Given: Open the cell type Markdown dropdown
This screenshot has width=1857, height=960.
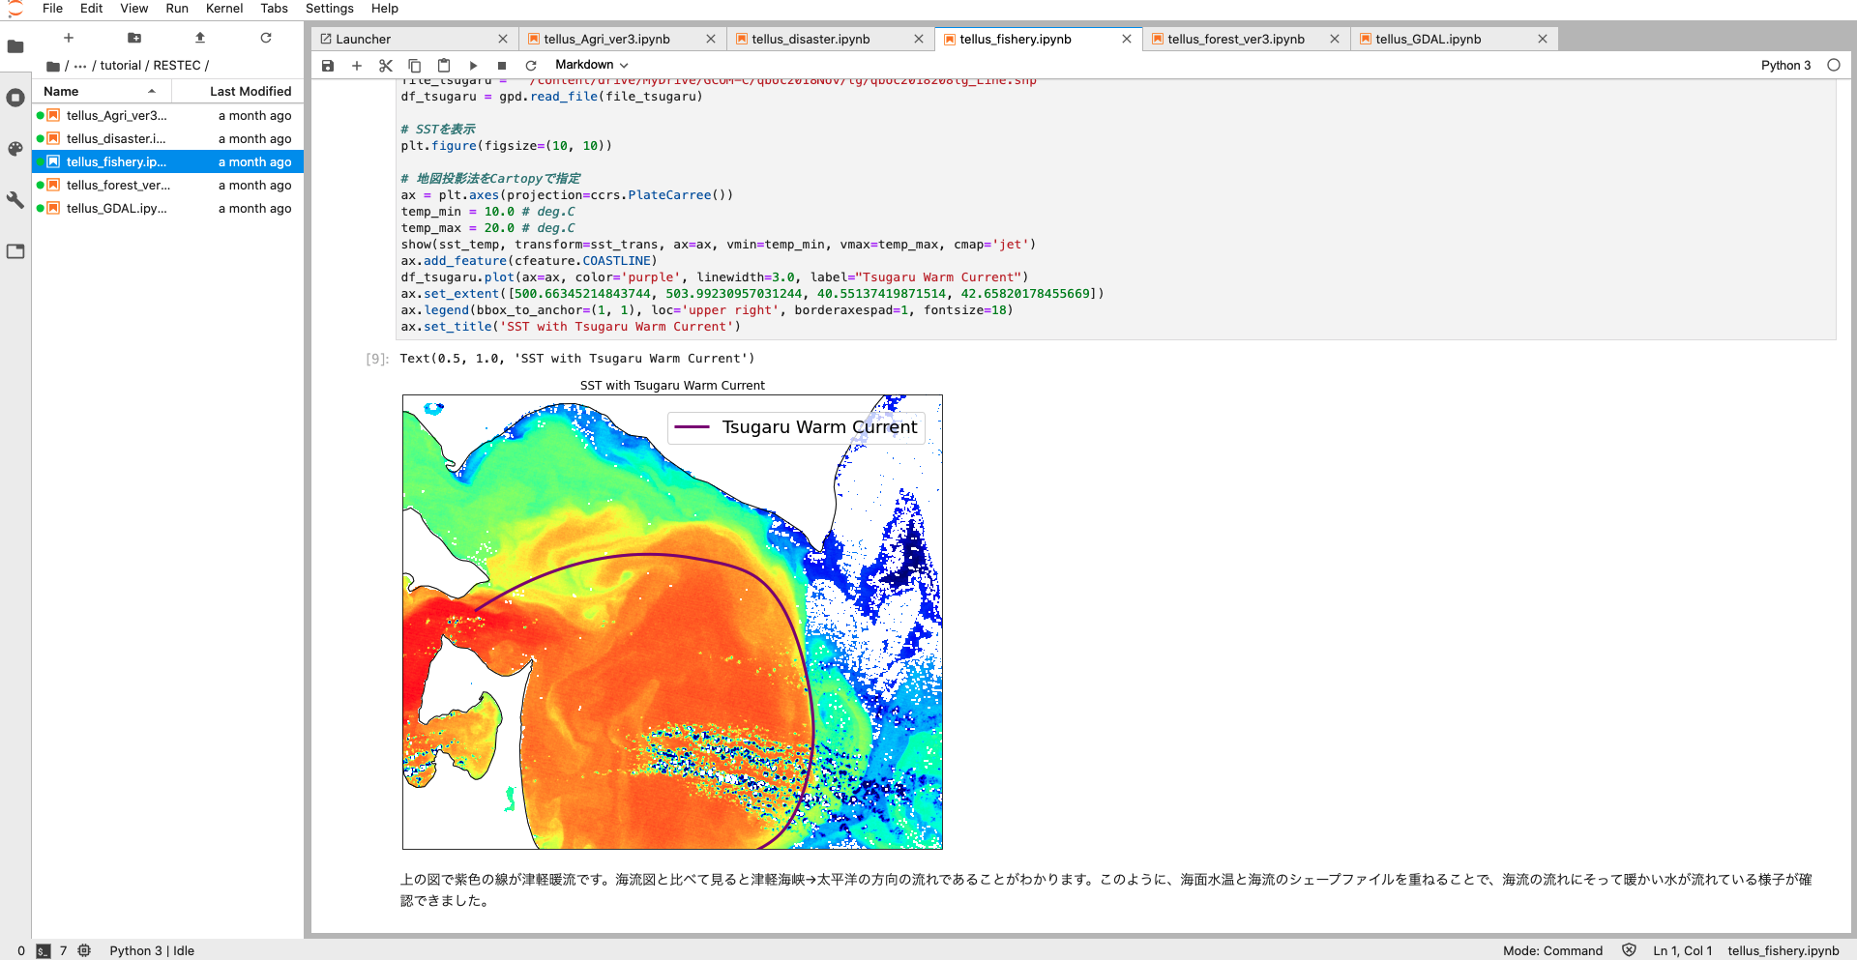Looking at the screenshot, I should point(591,65).
